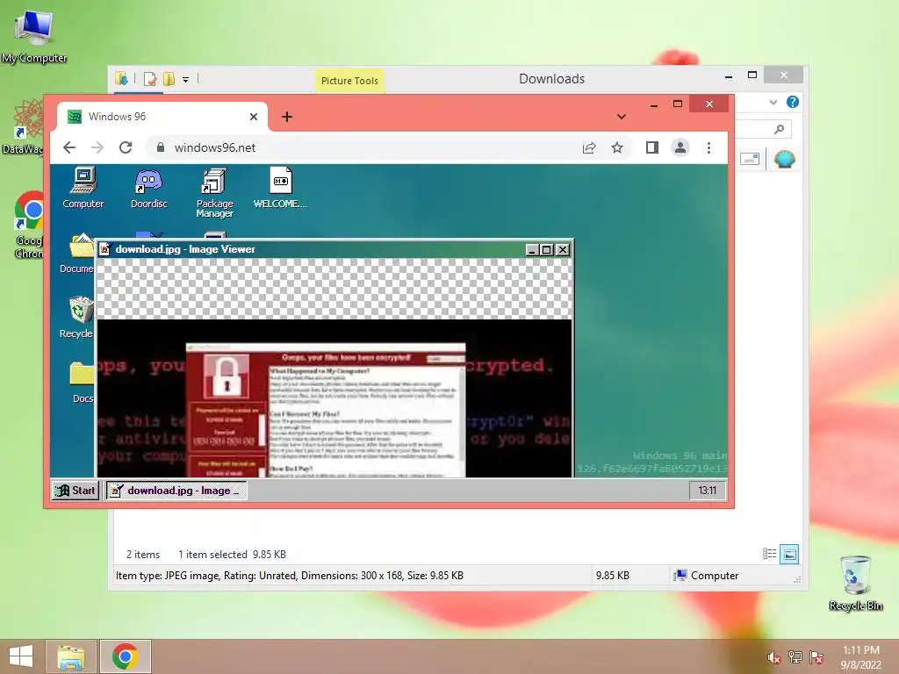Open the Chrome profile avatar
Image resolution: width=899 pixels, height=674 pixels.
680,147
